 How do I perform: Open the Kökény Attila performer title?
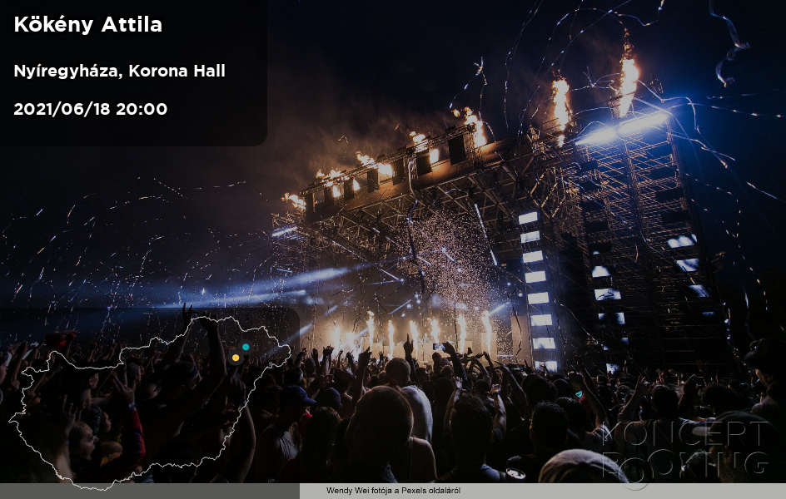[87, 24]
